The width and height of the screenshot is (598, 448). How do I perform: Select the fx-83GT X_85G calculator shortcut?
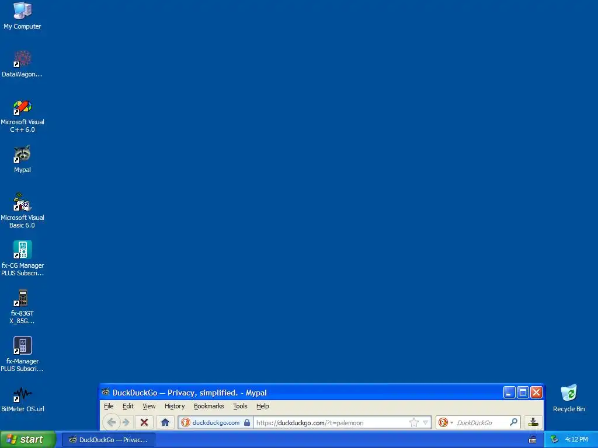pyautogui.click(x=23, y=307)
